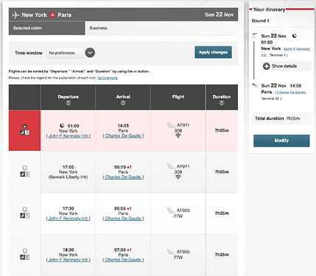Click flight number AF005
This screenshot has height=276, width=316.
coord(183,252)
